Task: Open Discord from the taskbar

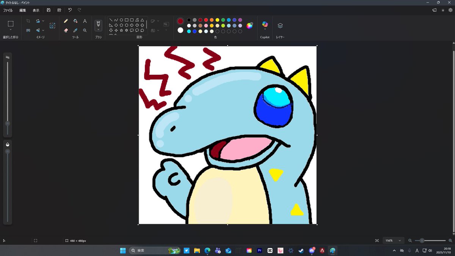Action: tap(312, 250)
